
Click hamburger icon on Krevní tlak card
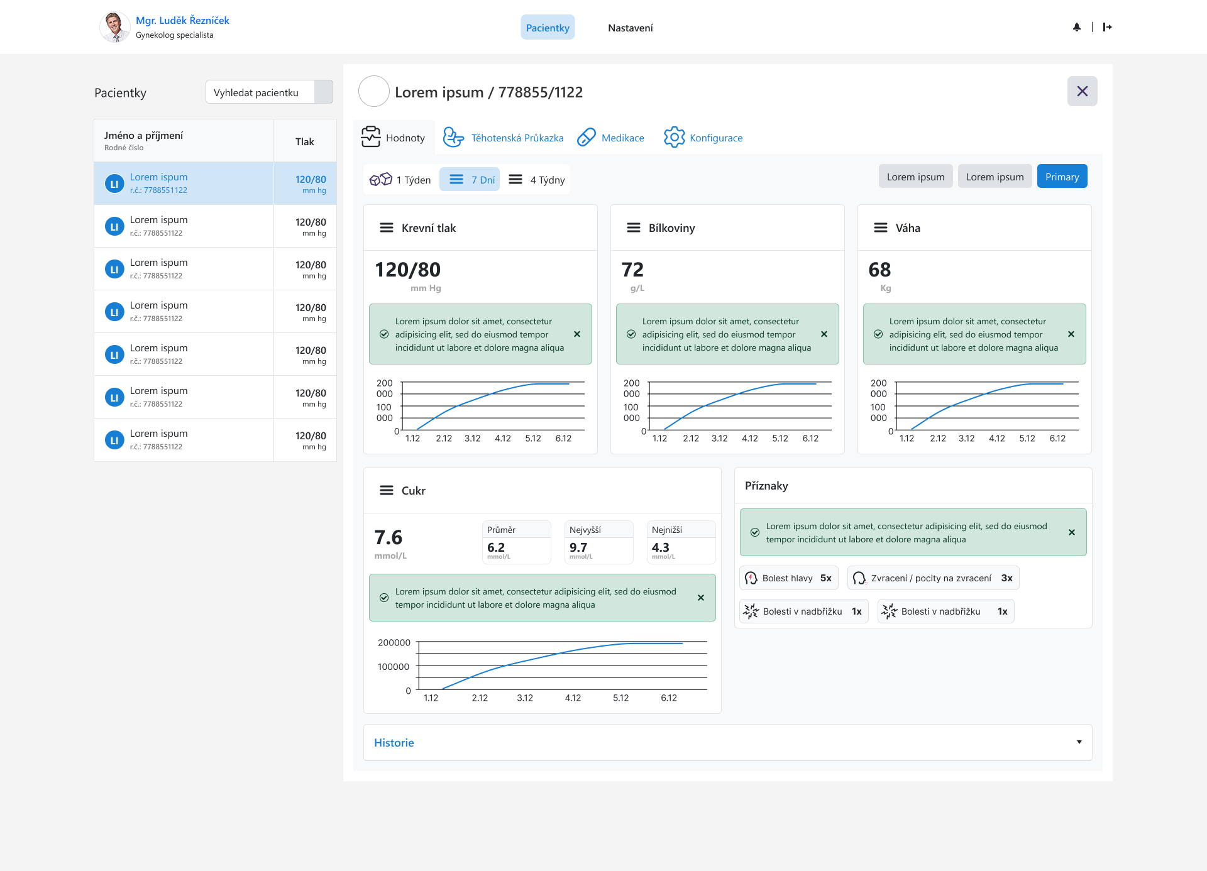coord(387,227)
